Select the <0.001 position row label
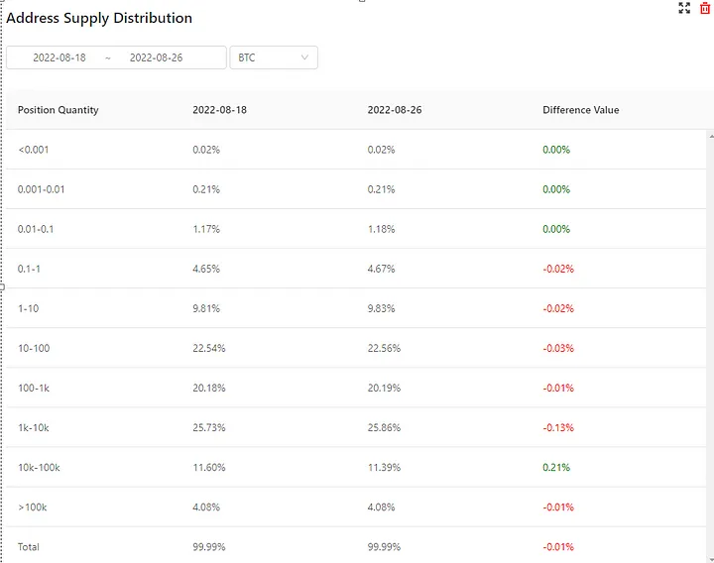This screenshot has width=714, height=563. (x=33, y=150)
